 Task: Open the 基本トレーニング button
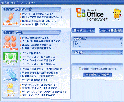(83, 30)
